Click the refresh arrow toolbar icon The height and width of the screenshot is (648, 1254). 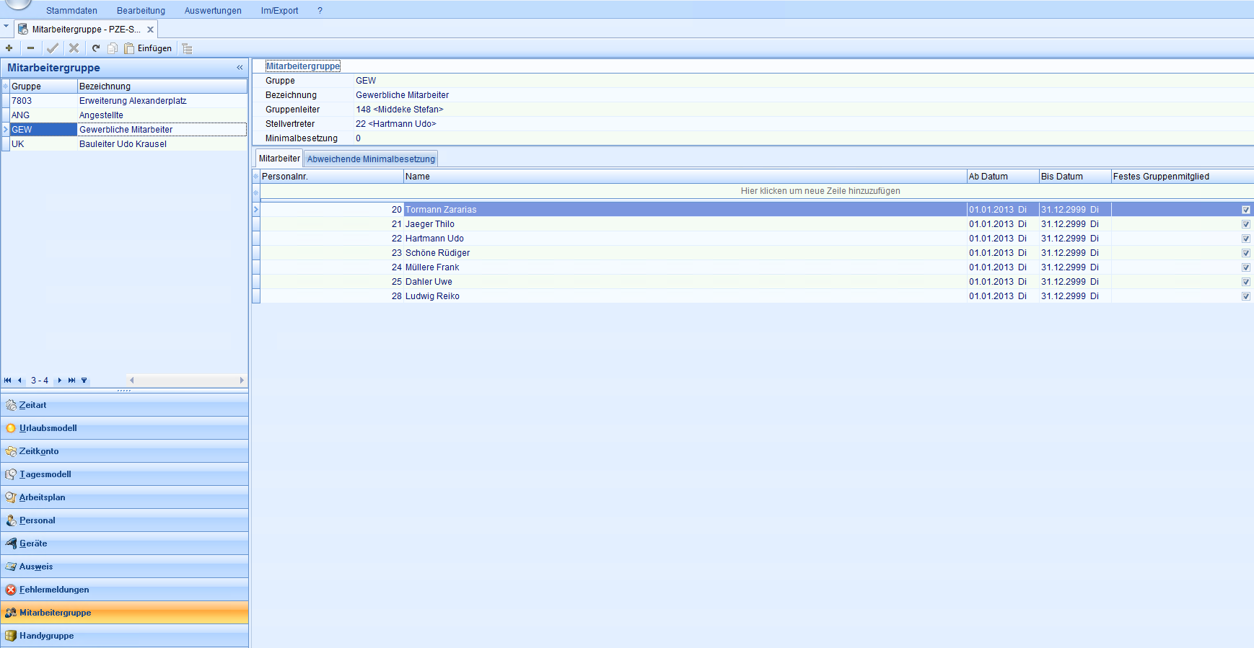pyautogui.click(x=95, y=48)
